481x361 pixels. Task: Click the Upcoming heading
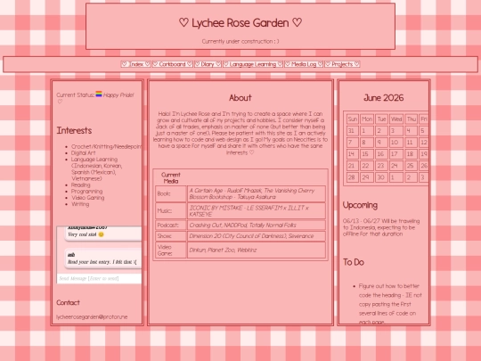[x=360, y=205]
